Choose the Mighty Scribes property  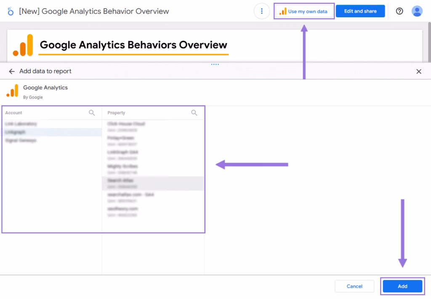[x=122, y=166]
